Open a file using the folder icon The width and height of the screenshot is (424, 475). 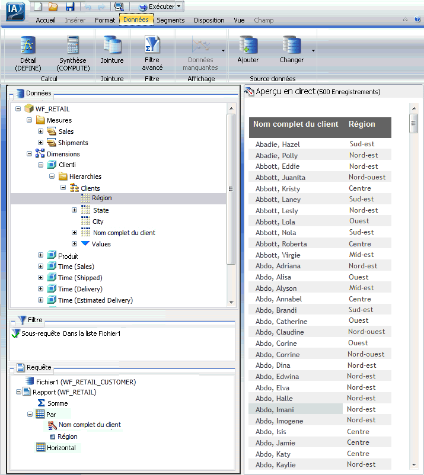[53, 7]
